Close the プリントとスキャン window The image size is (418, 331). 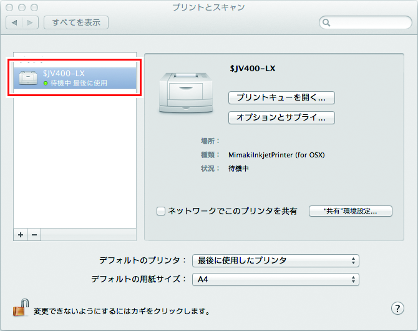9,7
